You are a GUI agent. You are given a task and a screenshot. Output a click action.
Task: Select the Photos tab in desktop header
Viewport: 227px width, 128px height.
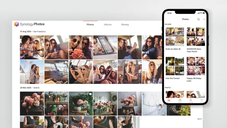(90, 24)
